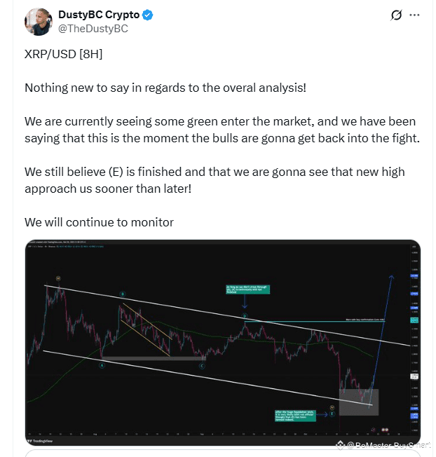
Task: Select the circled C wave label
Action: coord(203,366)
